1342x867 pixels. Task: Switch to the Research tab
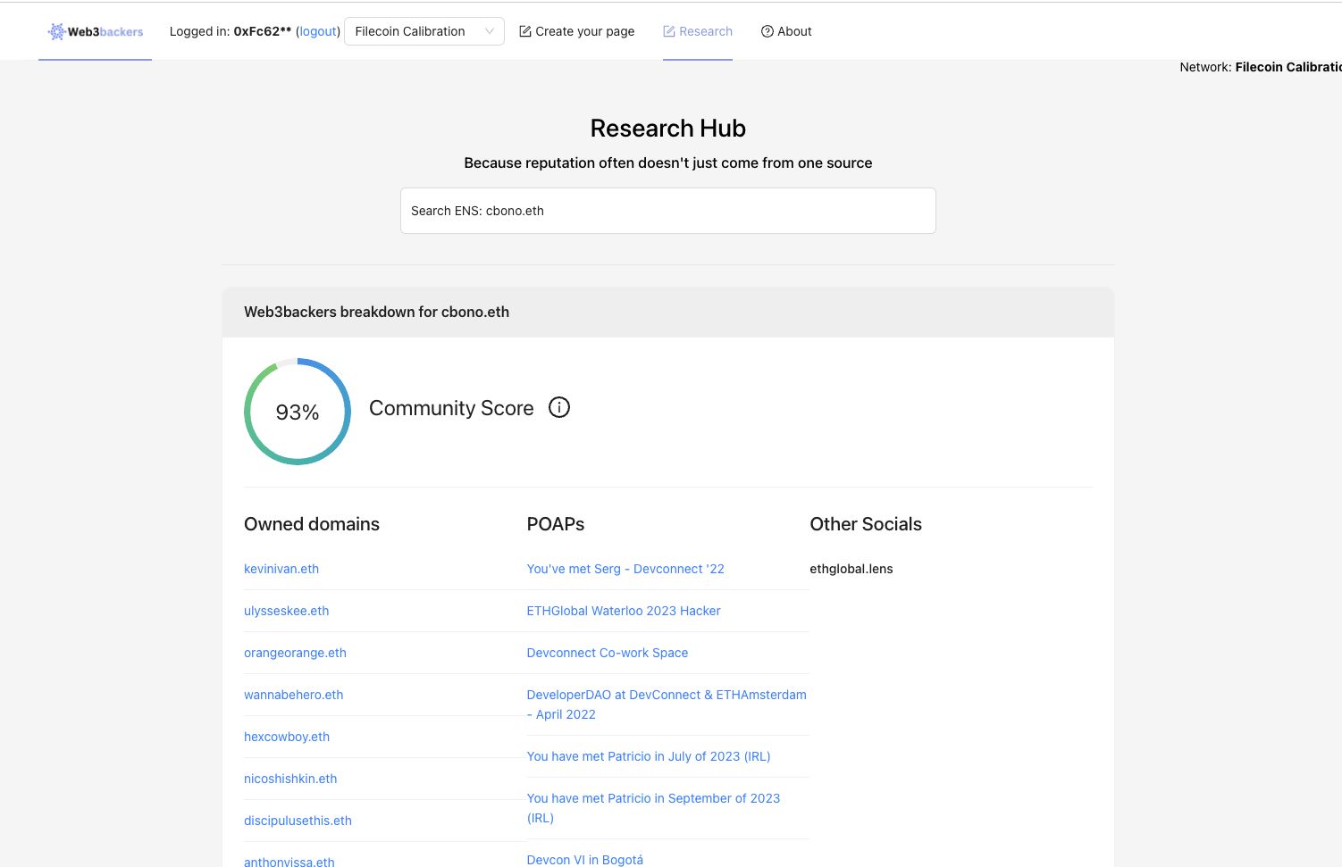[698, 31]
